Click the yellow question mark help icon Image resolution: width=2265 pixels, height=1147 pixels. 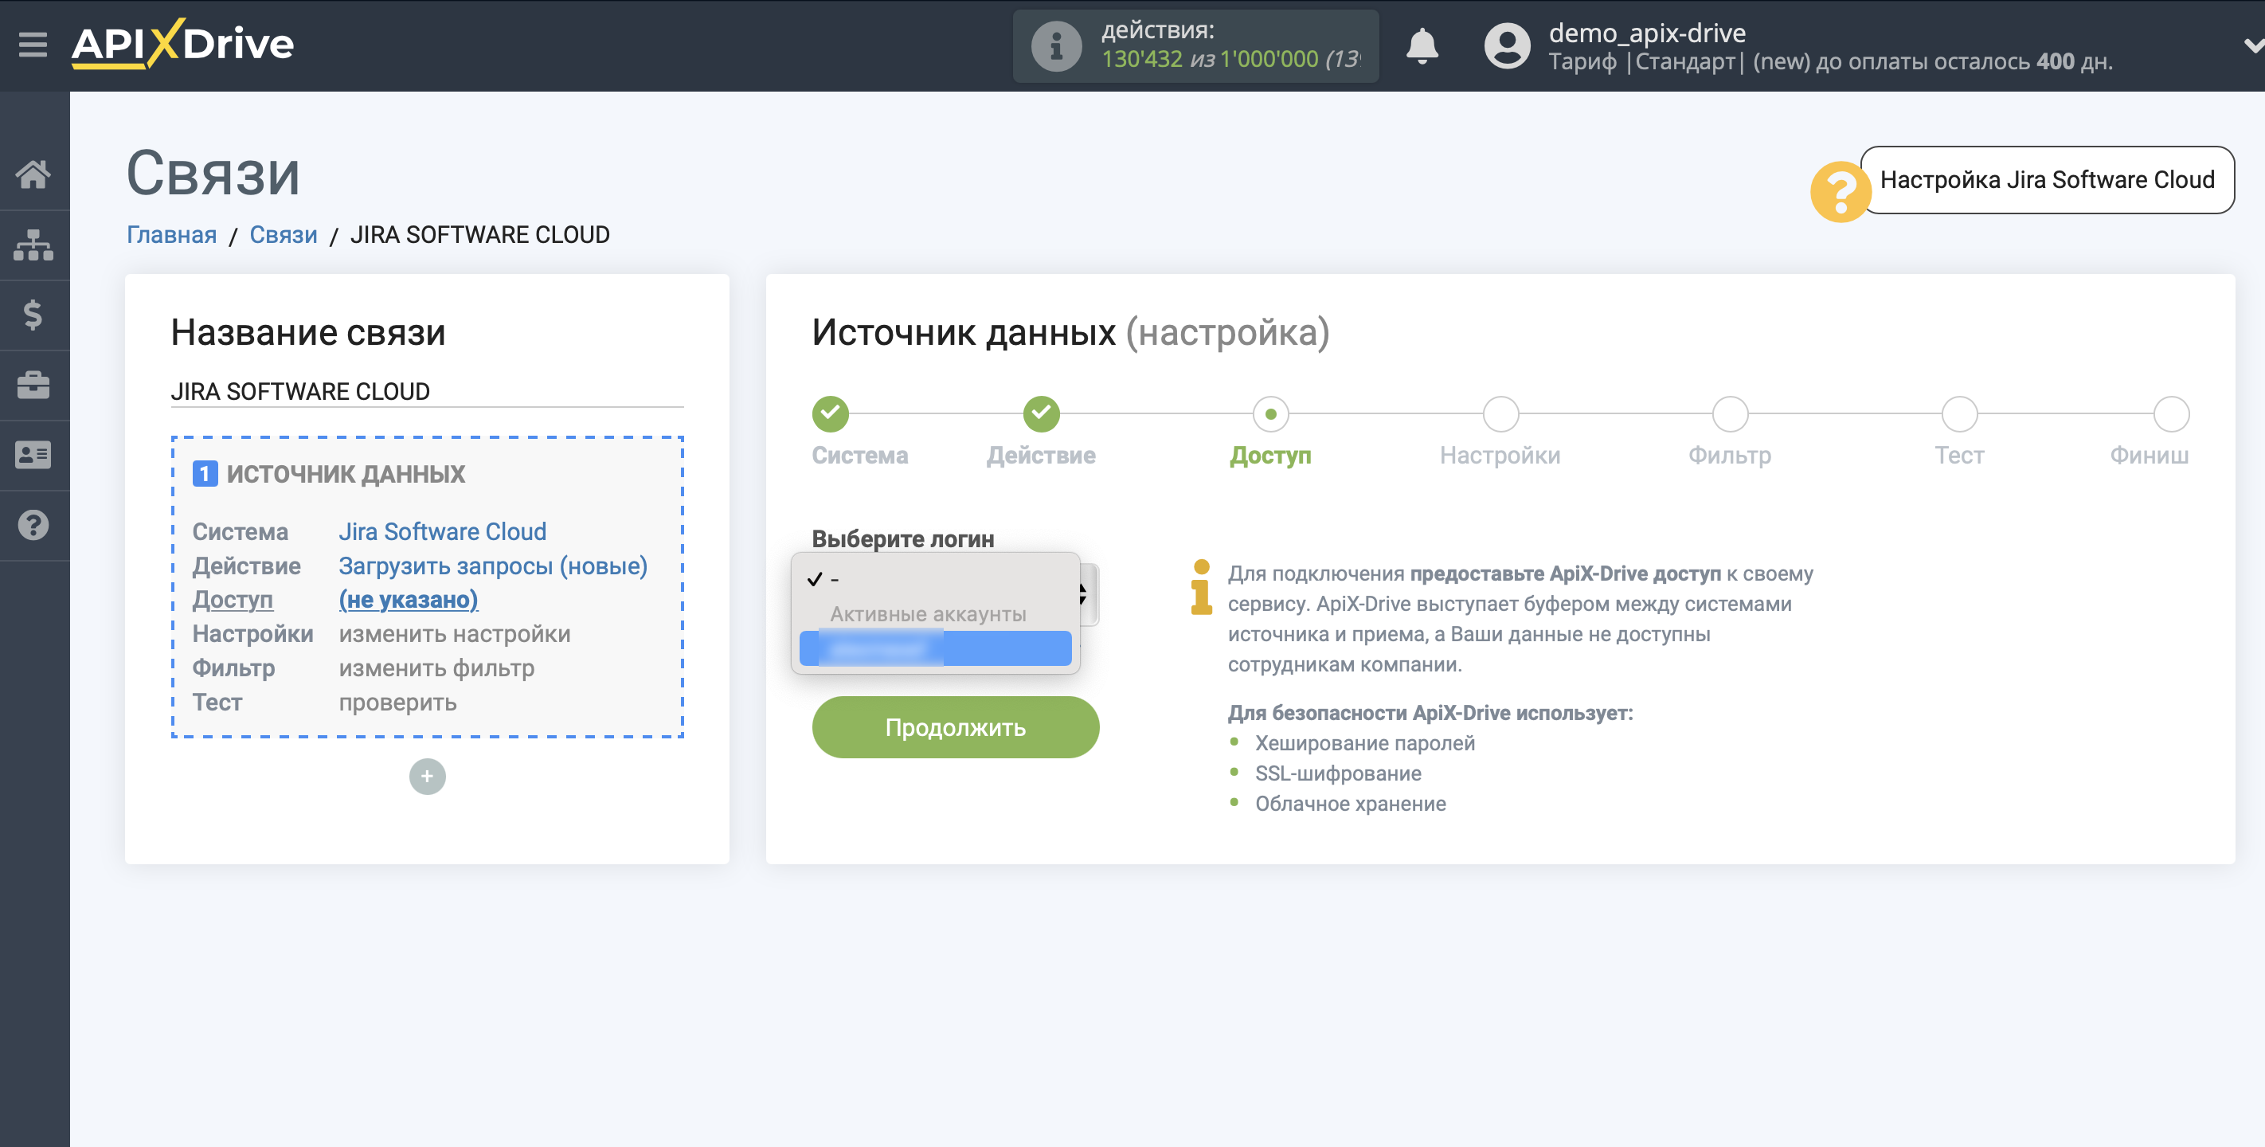[1840, 191]
